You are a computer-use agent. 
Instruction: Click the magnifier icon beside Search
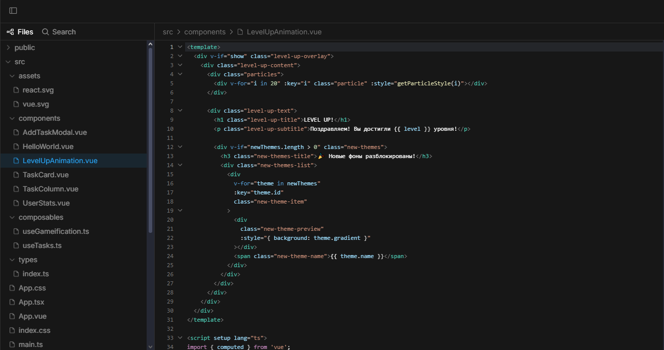pyautogui.click(x=46, y=32)
